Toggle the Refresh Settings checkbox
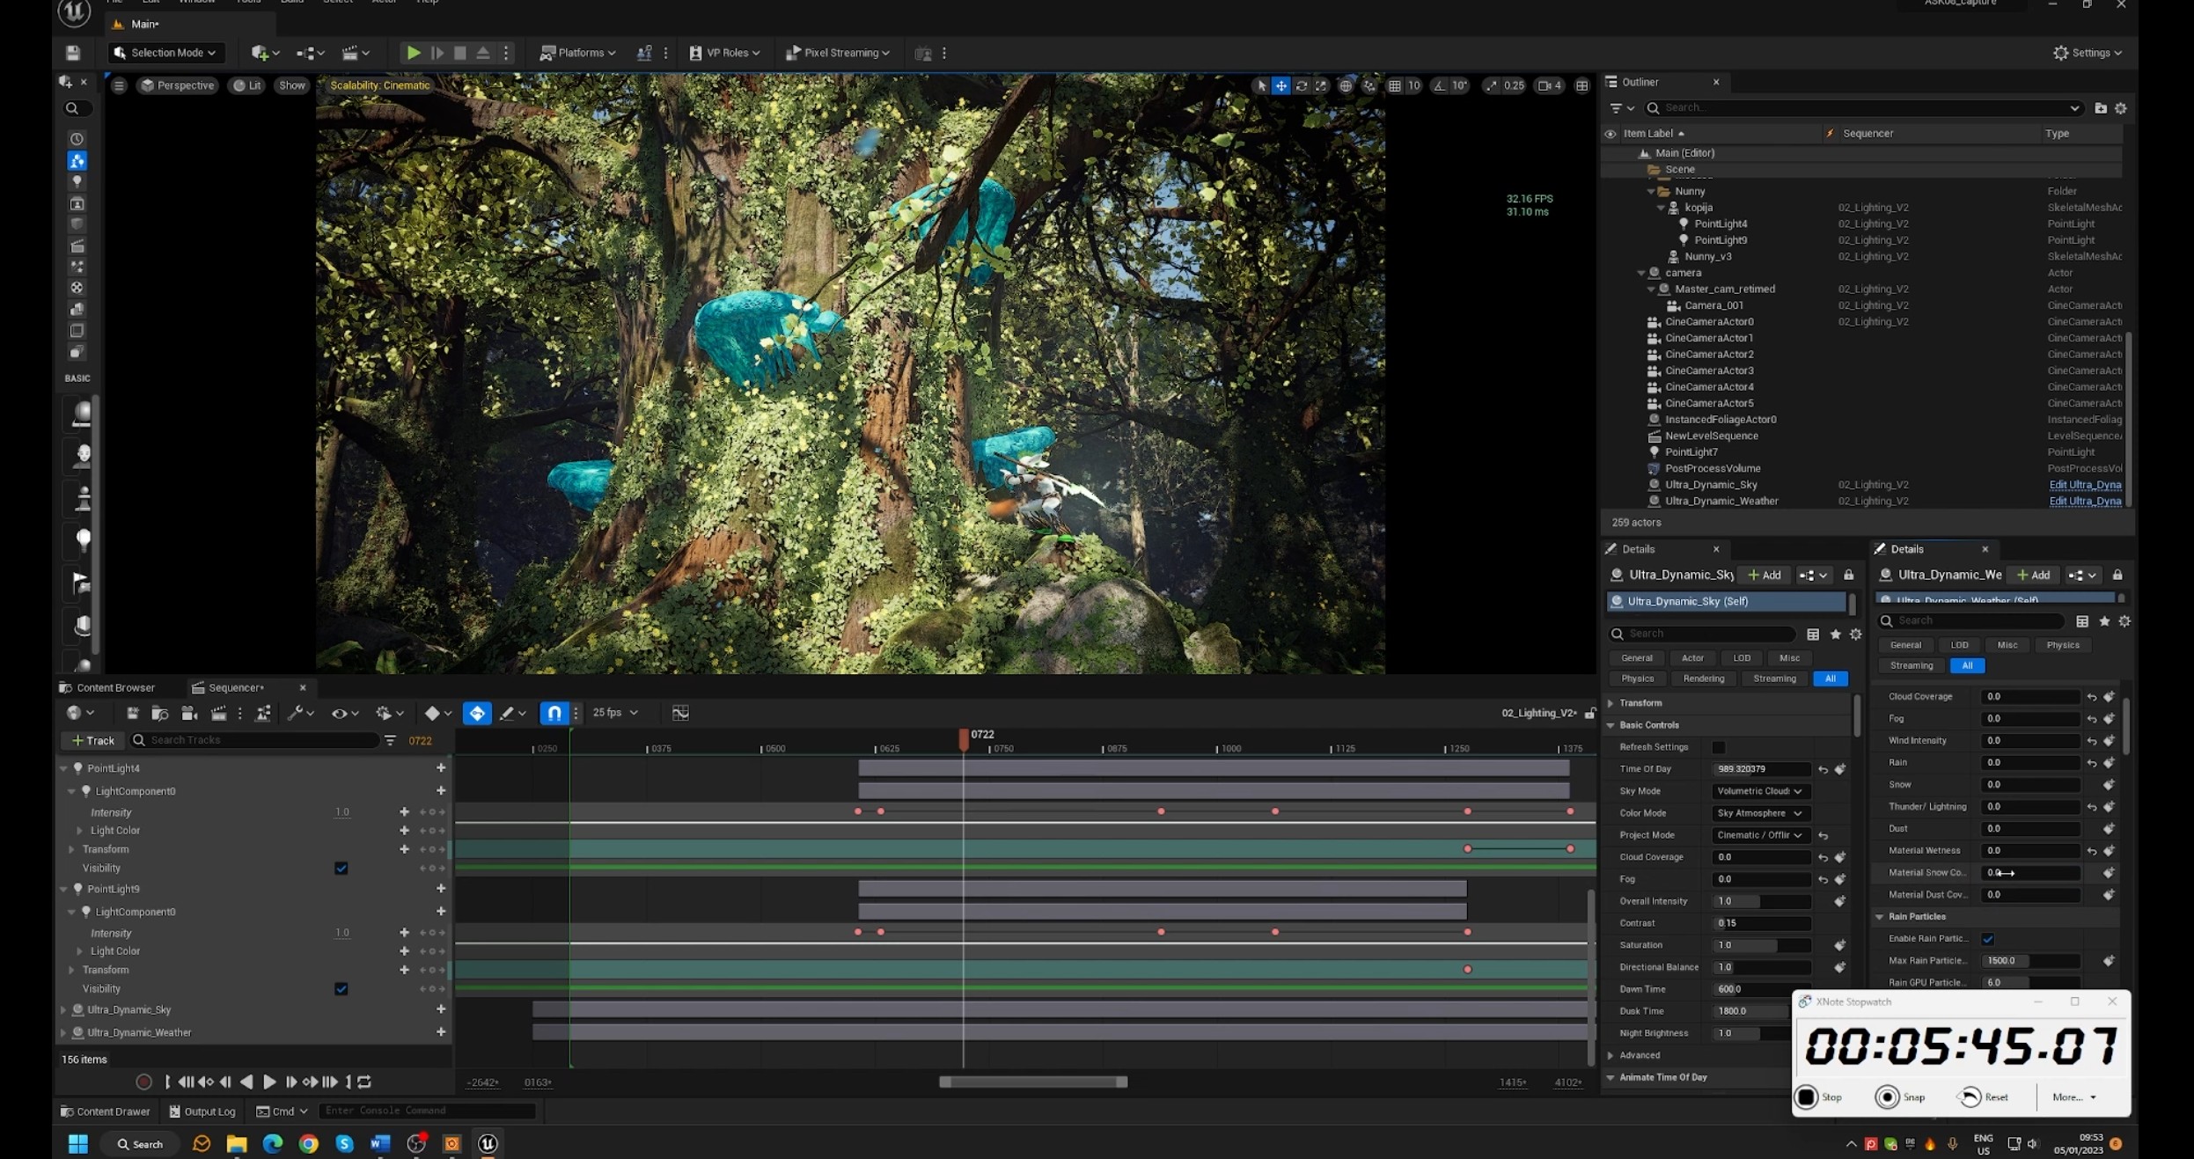The height and width of the screenshot is (1159, 2194). (x=1718, y=747)
